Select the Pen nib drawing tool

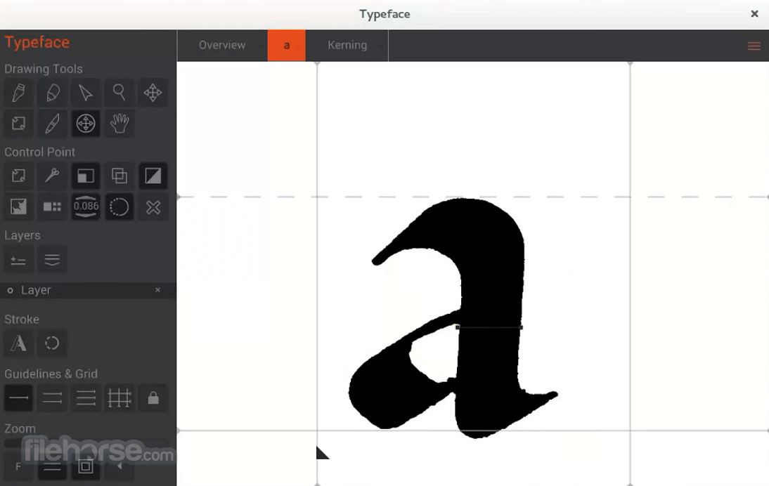(x=19, y=93)
